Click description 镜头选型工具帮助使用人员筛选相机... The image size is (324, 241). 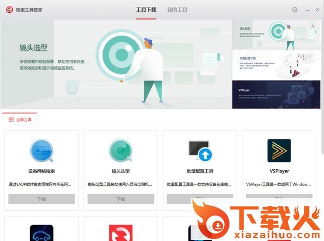pos(120,184)
